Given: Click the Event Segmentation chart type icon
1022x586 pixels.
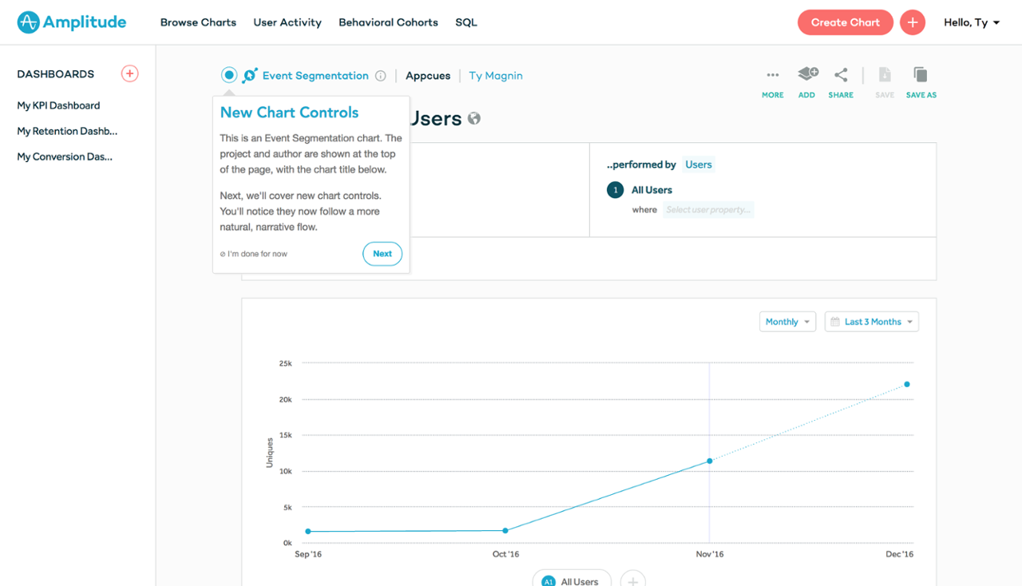Looking at the screenshot, I should 250,75.
